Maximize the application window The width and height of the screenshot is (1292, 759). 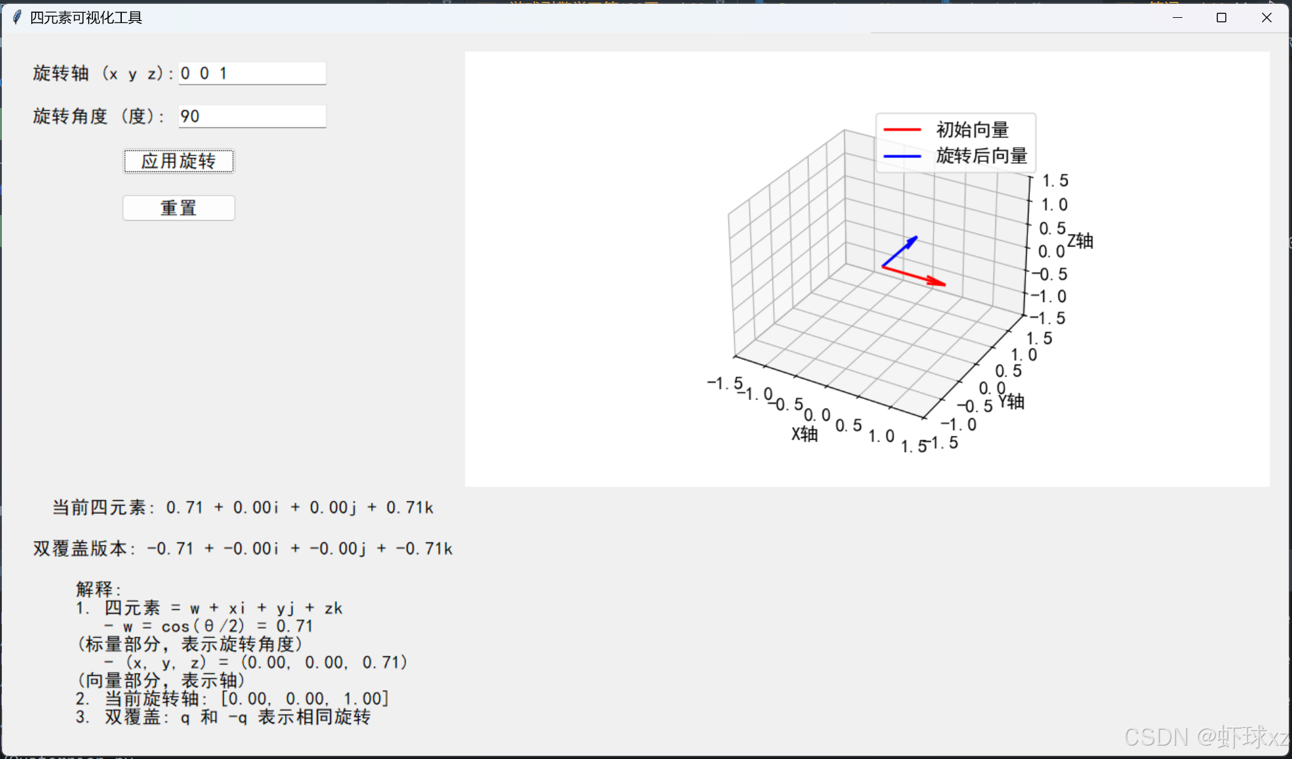(1221, 18)
